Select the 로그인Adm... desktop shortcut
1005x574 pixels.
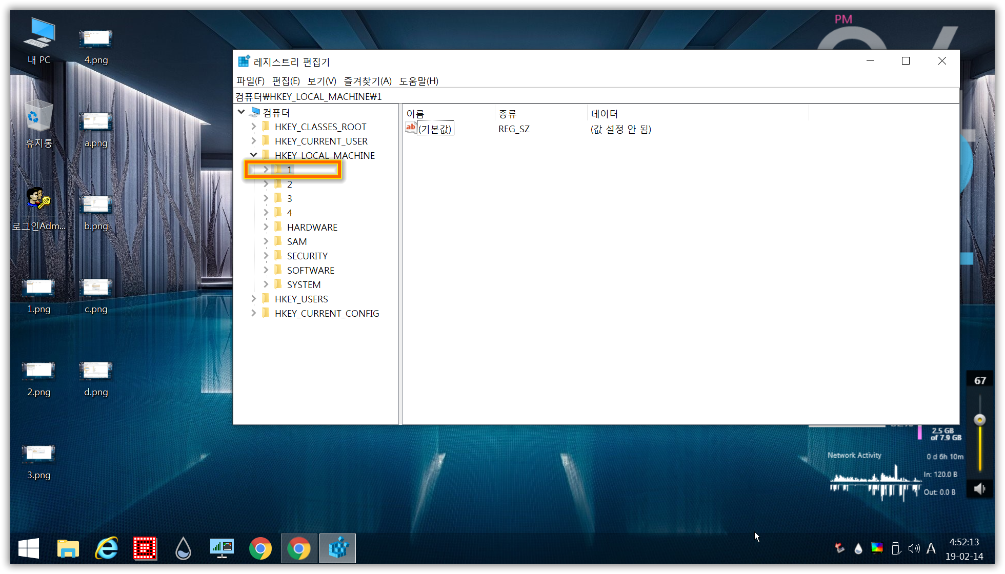[x=39, y=208]
